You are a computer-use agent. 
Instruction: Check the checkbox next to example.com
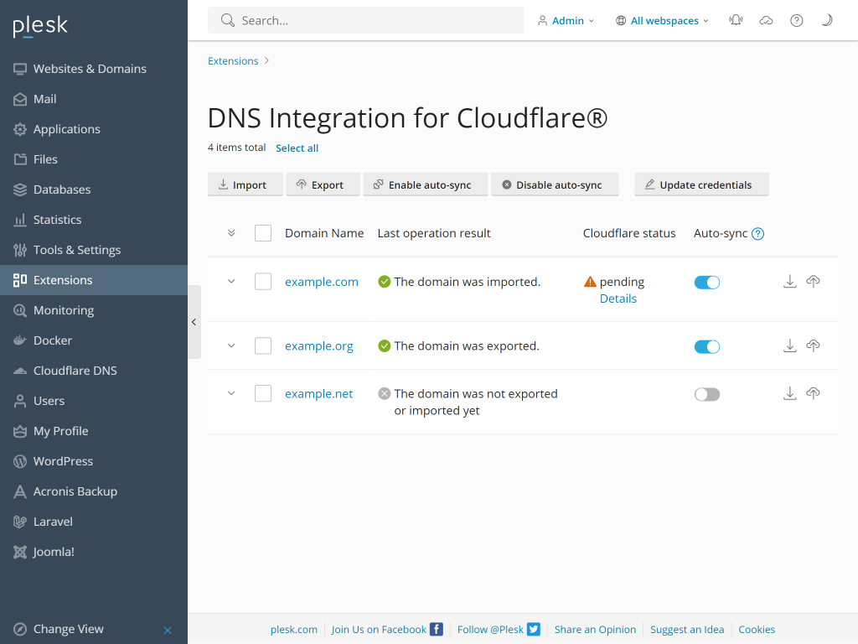pos(262,281)
